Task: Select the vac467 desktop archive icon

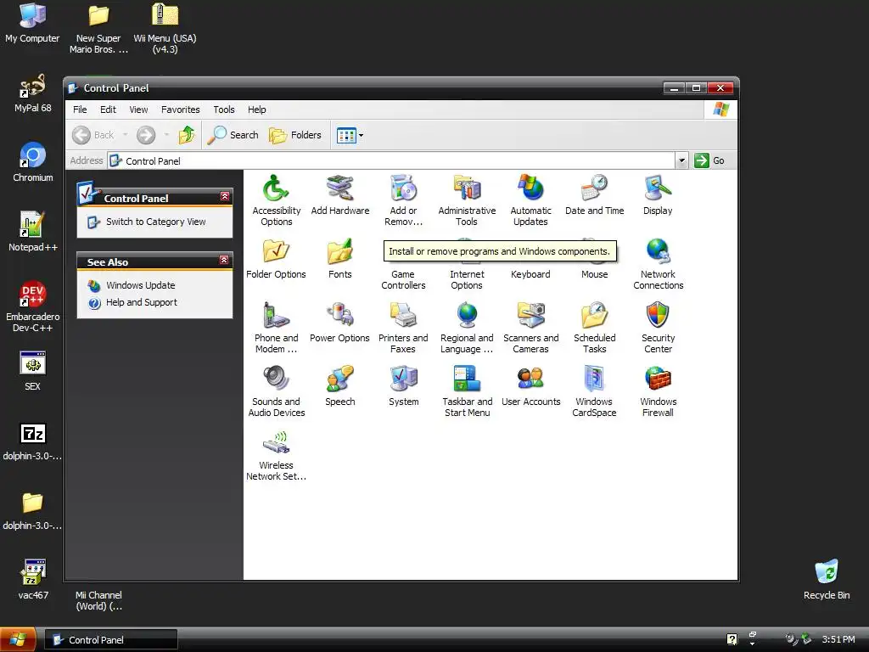Action: (x=33, y=579)
